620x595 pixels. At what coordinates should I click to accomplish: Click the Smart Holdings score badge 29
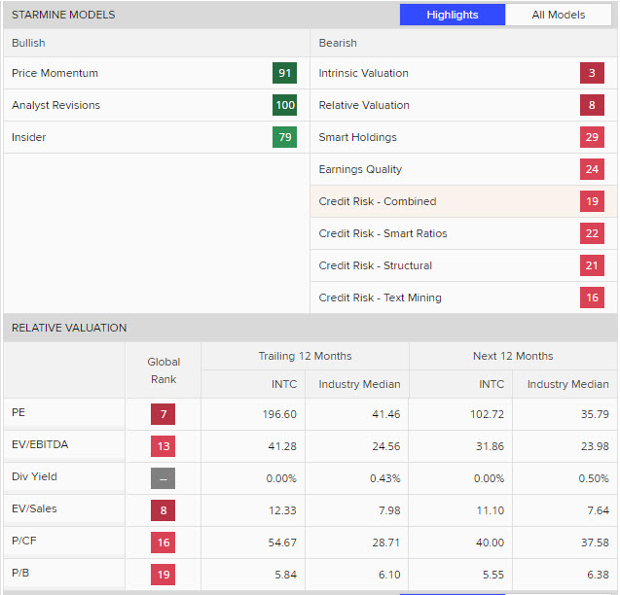(x=592, y=137)
